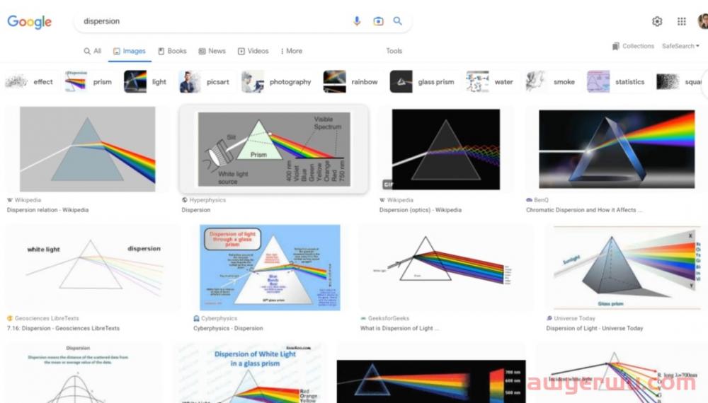Click the Collections bookmark icon
Image resolution: width=708 pixels, height=403 pixels.
click(615, 46)
